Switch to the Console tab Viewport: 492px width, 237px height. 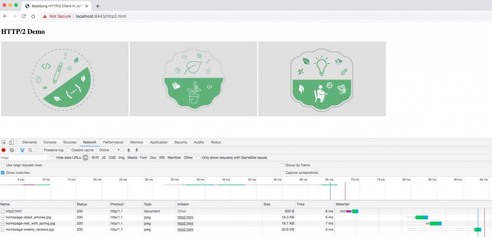tap(50, 142)
